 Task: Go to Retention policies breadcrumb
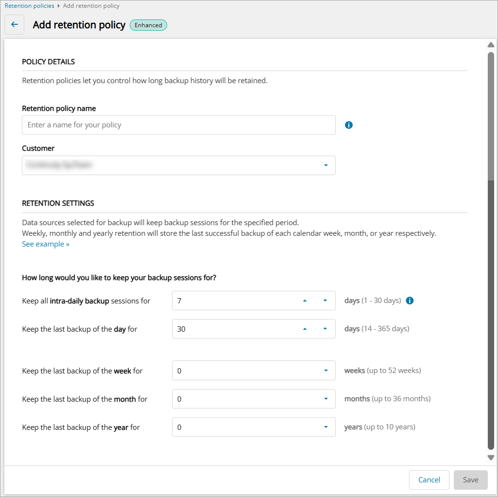[x=29, y=6]
